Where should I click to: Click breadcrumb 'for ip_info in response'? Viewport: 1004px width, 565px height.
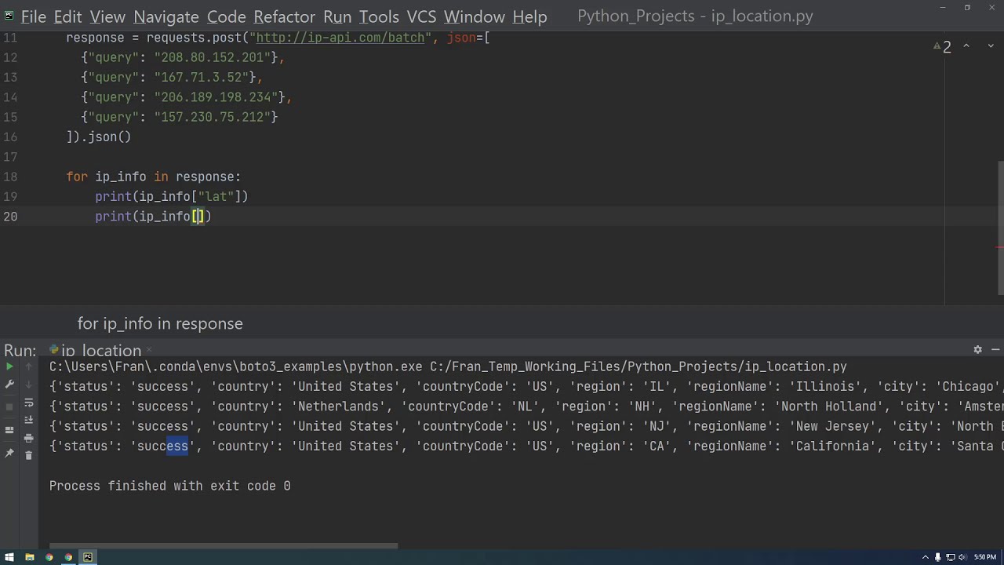[160, 323]
